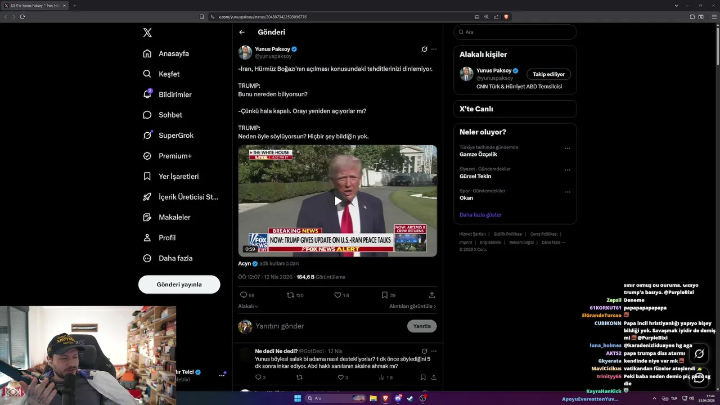Click Yanıtla reply button

point(422,326)
